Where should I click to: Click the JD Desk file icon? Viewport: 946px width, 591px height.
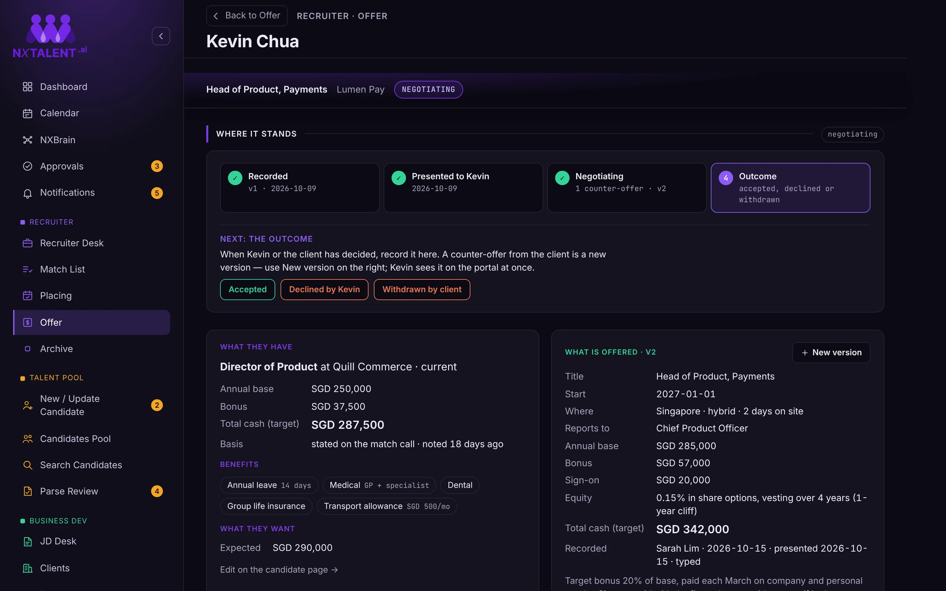click(x=28, y=541)
